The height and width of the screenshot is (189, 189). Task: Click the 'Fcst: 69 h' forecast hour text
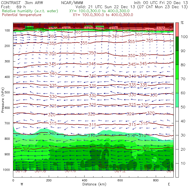click(13, 7)
